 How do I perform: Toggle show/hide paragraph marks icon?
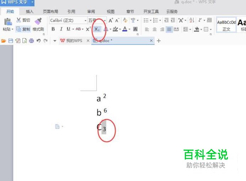(x=200, y=20)
